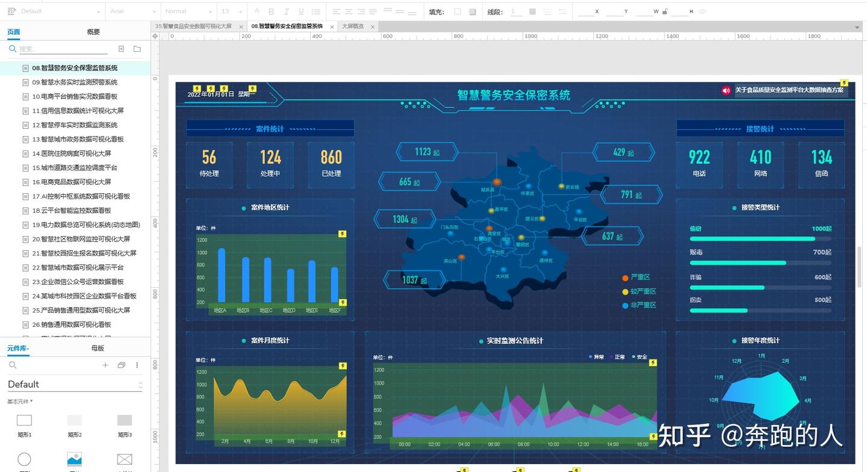
Task: Close the 大屏概览 document tab
Action: point(373,26)
